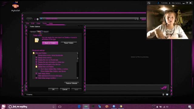Open the Help menu in Explorer
194x109 pixels.
[51, 23]
